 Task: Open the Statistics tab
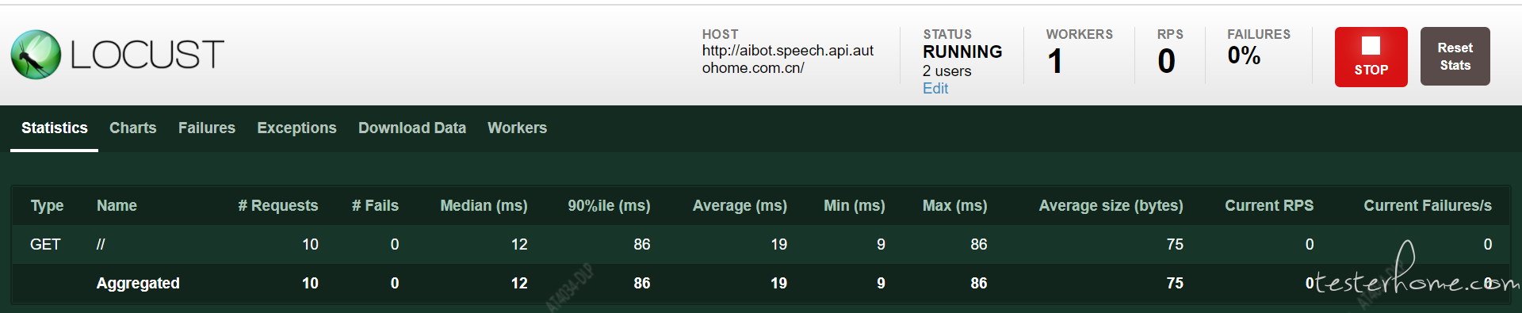tap(54, 128)
